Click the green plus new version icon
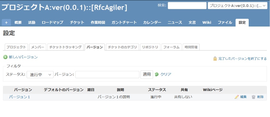 [x=5, y=57]
